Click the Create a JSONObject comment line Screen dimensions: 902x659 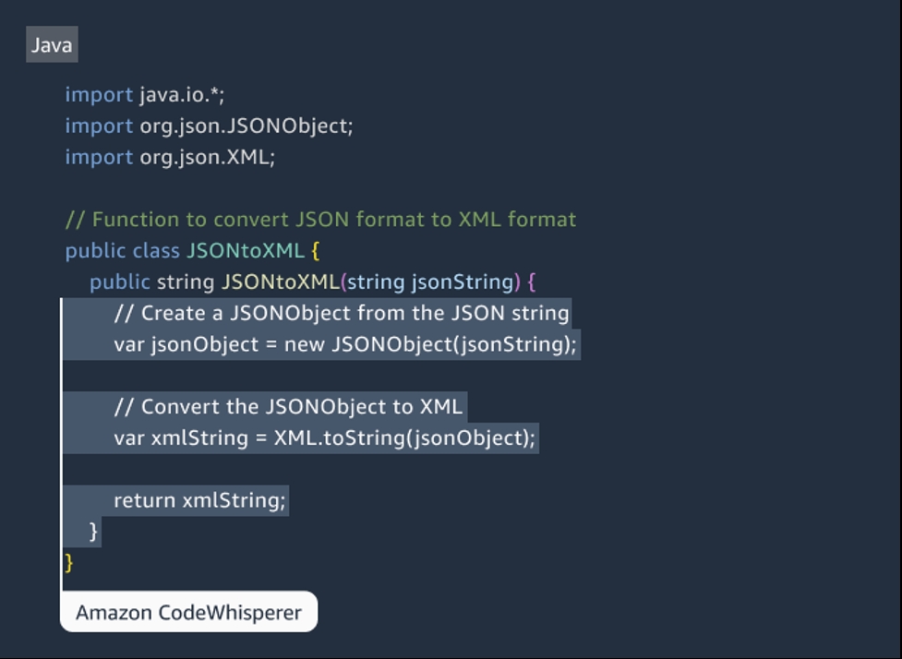click(x=342, y=314)
